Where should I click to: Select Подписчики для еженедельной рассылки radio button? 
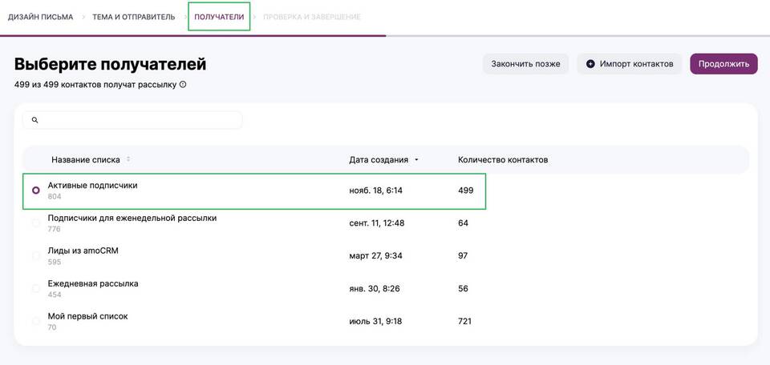click(36, 223)
